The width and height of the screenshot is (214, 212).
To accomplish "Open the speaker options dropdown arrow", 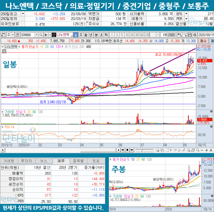I will (50, 35).
